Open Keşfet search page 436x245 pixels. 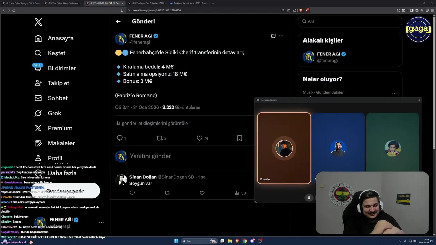(x=50, y=53)
